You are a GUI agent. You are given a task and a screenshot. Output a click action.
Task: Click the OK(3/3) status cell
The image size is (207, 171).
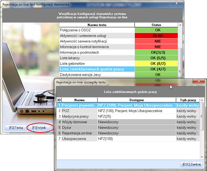pos(156,52)
